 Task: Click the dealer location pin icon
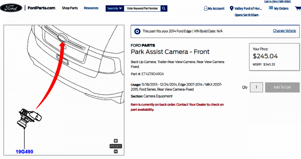231,8
